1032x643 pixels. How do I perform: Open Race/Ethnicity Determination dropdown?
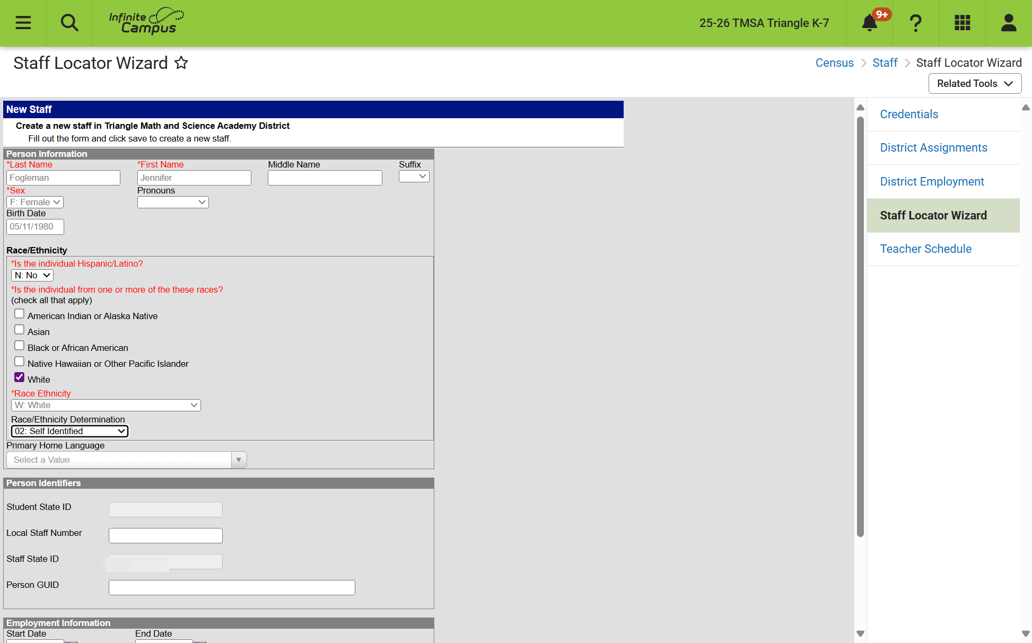69,431
